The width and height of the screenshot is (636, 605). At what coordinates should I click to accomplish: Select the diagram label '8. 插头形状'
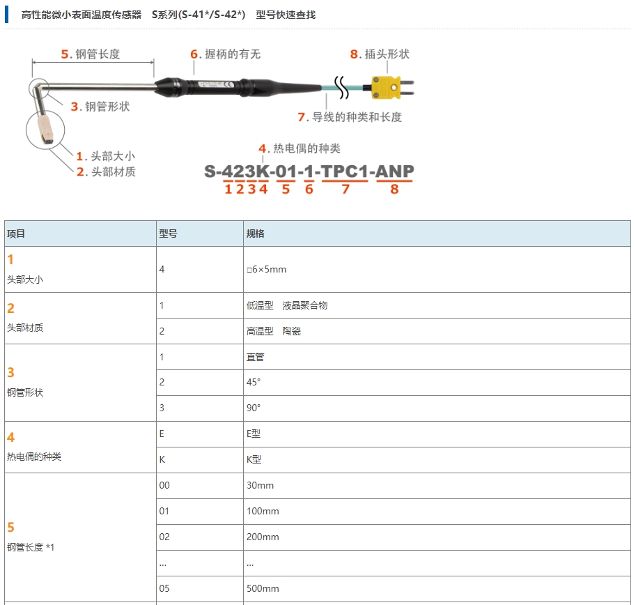point(380,54)
